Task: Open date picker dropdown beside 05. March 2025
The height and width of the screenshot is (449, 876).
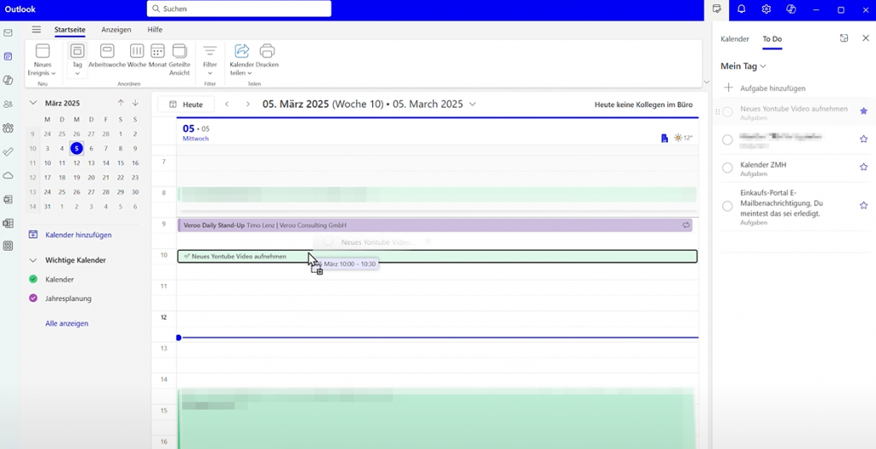Action: pos(472,104)
